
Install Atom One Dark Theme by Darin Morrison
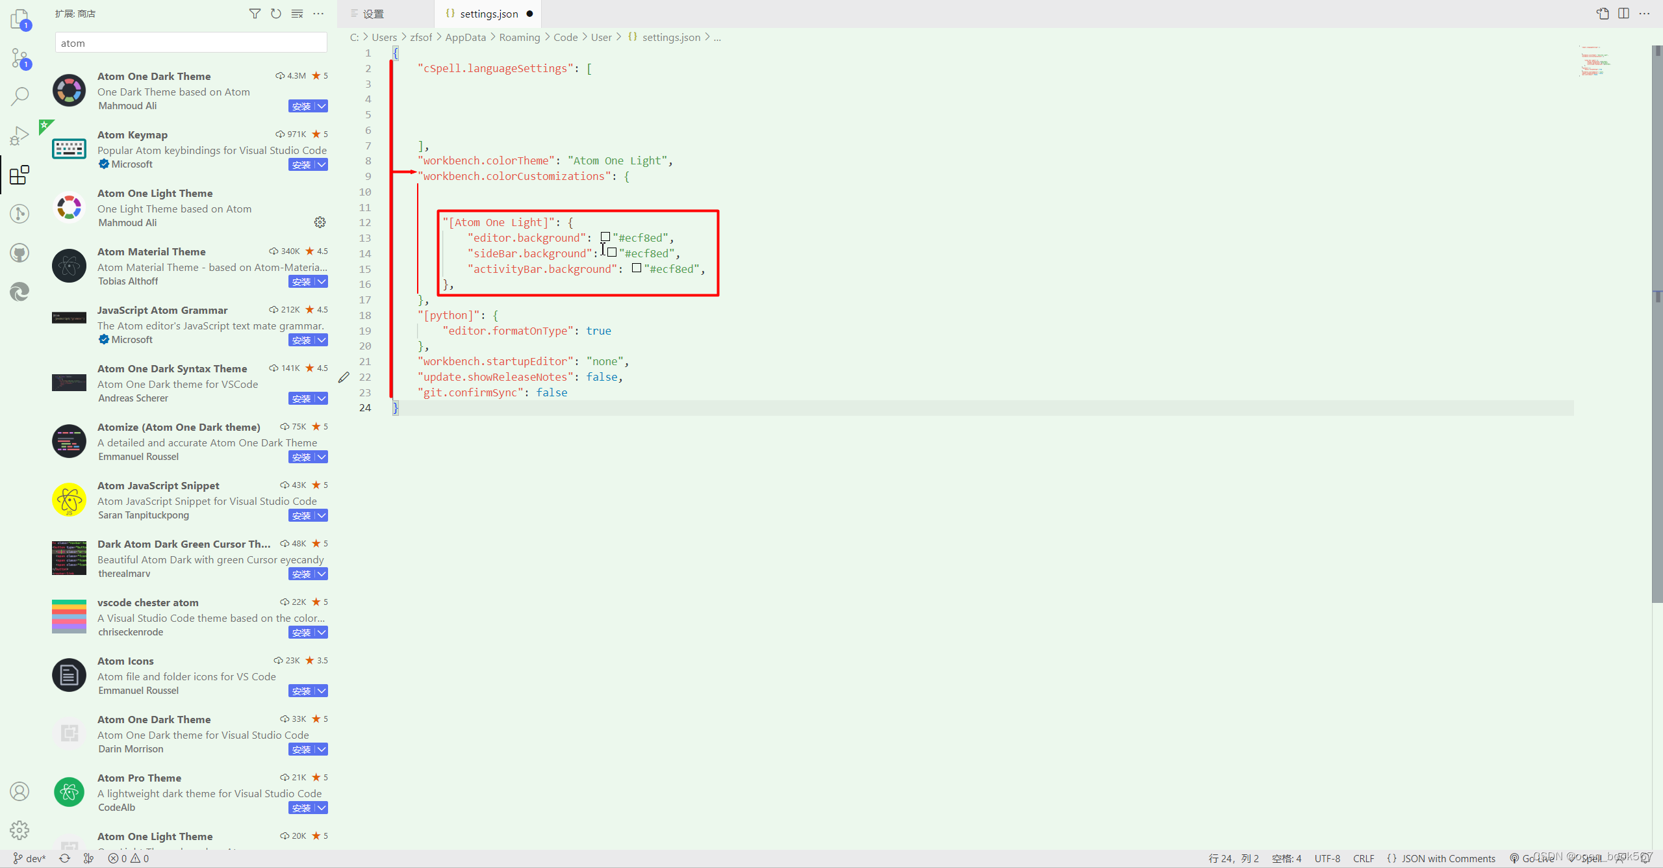[301, 749]
